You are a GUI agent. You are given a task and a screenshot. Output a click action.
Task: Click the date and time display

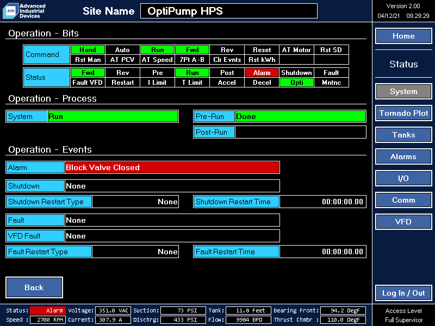tap(403, 16)
